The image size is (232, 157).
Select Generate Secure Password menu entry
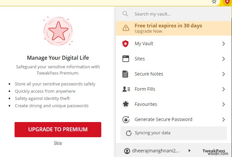(x=163, y=119)
